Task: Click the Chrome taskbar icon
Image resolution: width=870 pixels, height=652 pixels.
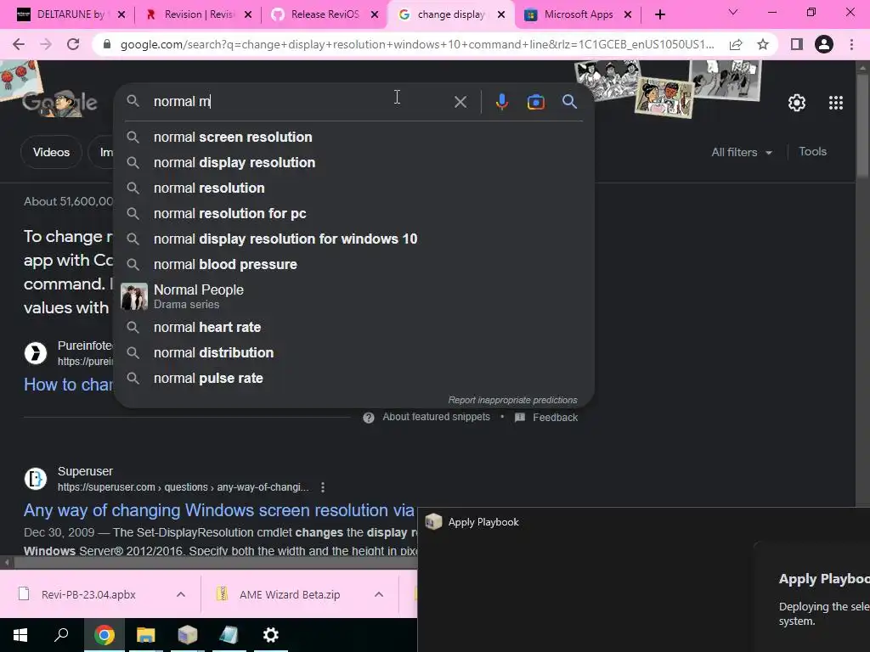Action: click(x=104, y=635)
